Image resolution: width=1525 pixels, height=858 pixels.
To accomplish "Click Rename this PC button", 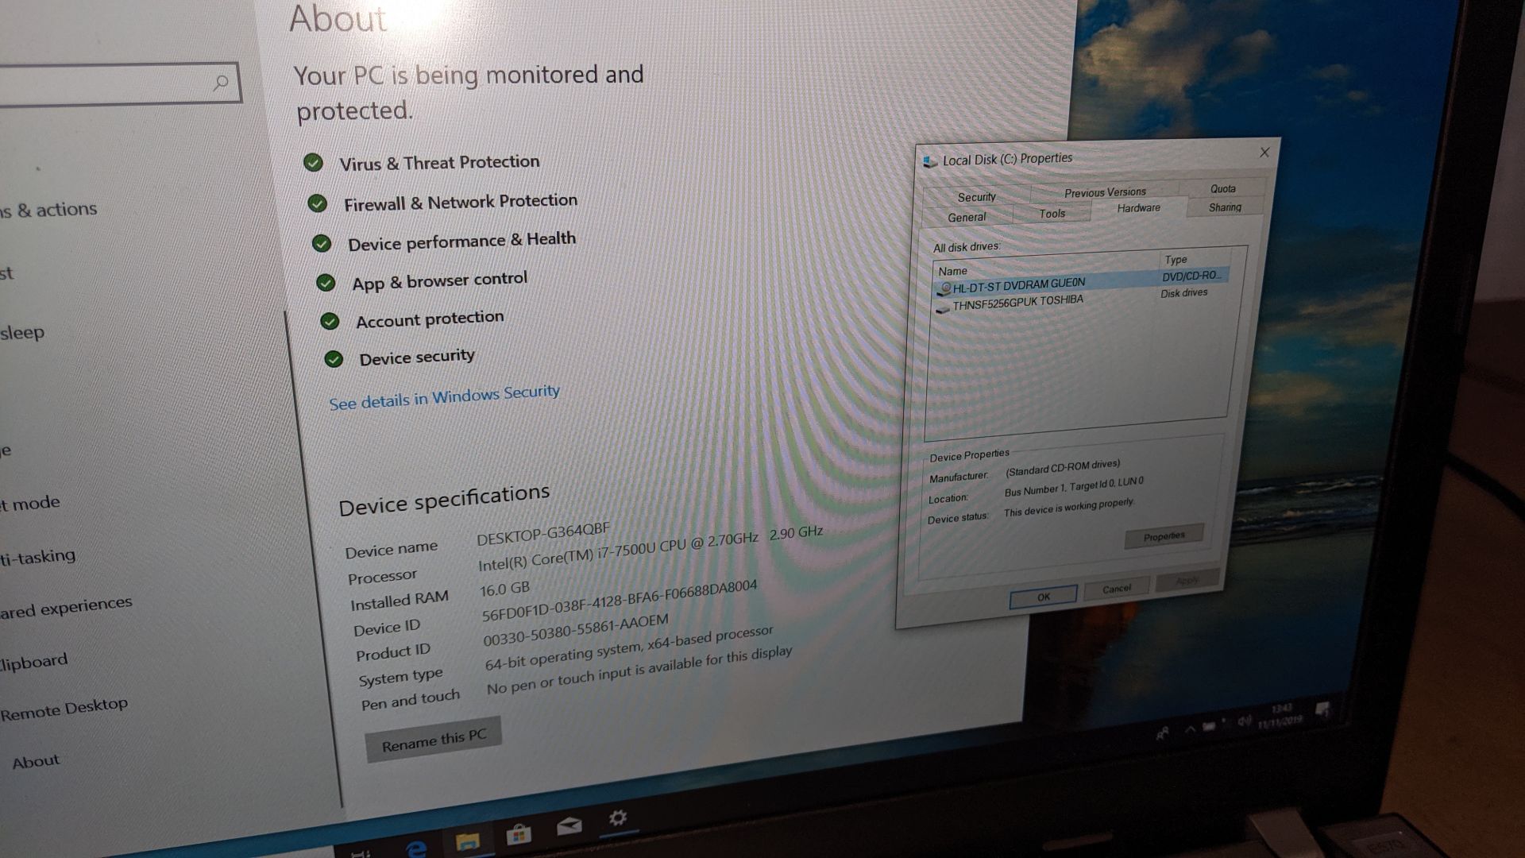I will (434, 740).
